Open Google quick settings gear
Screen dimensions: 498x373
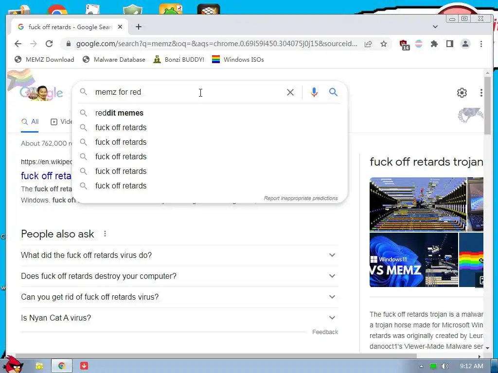[x=462, y=93]
